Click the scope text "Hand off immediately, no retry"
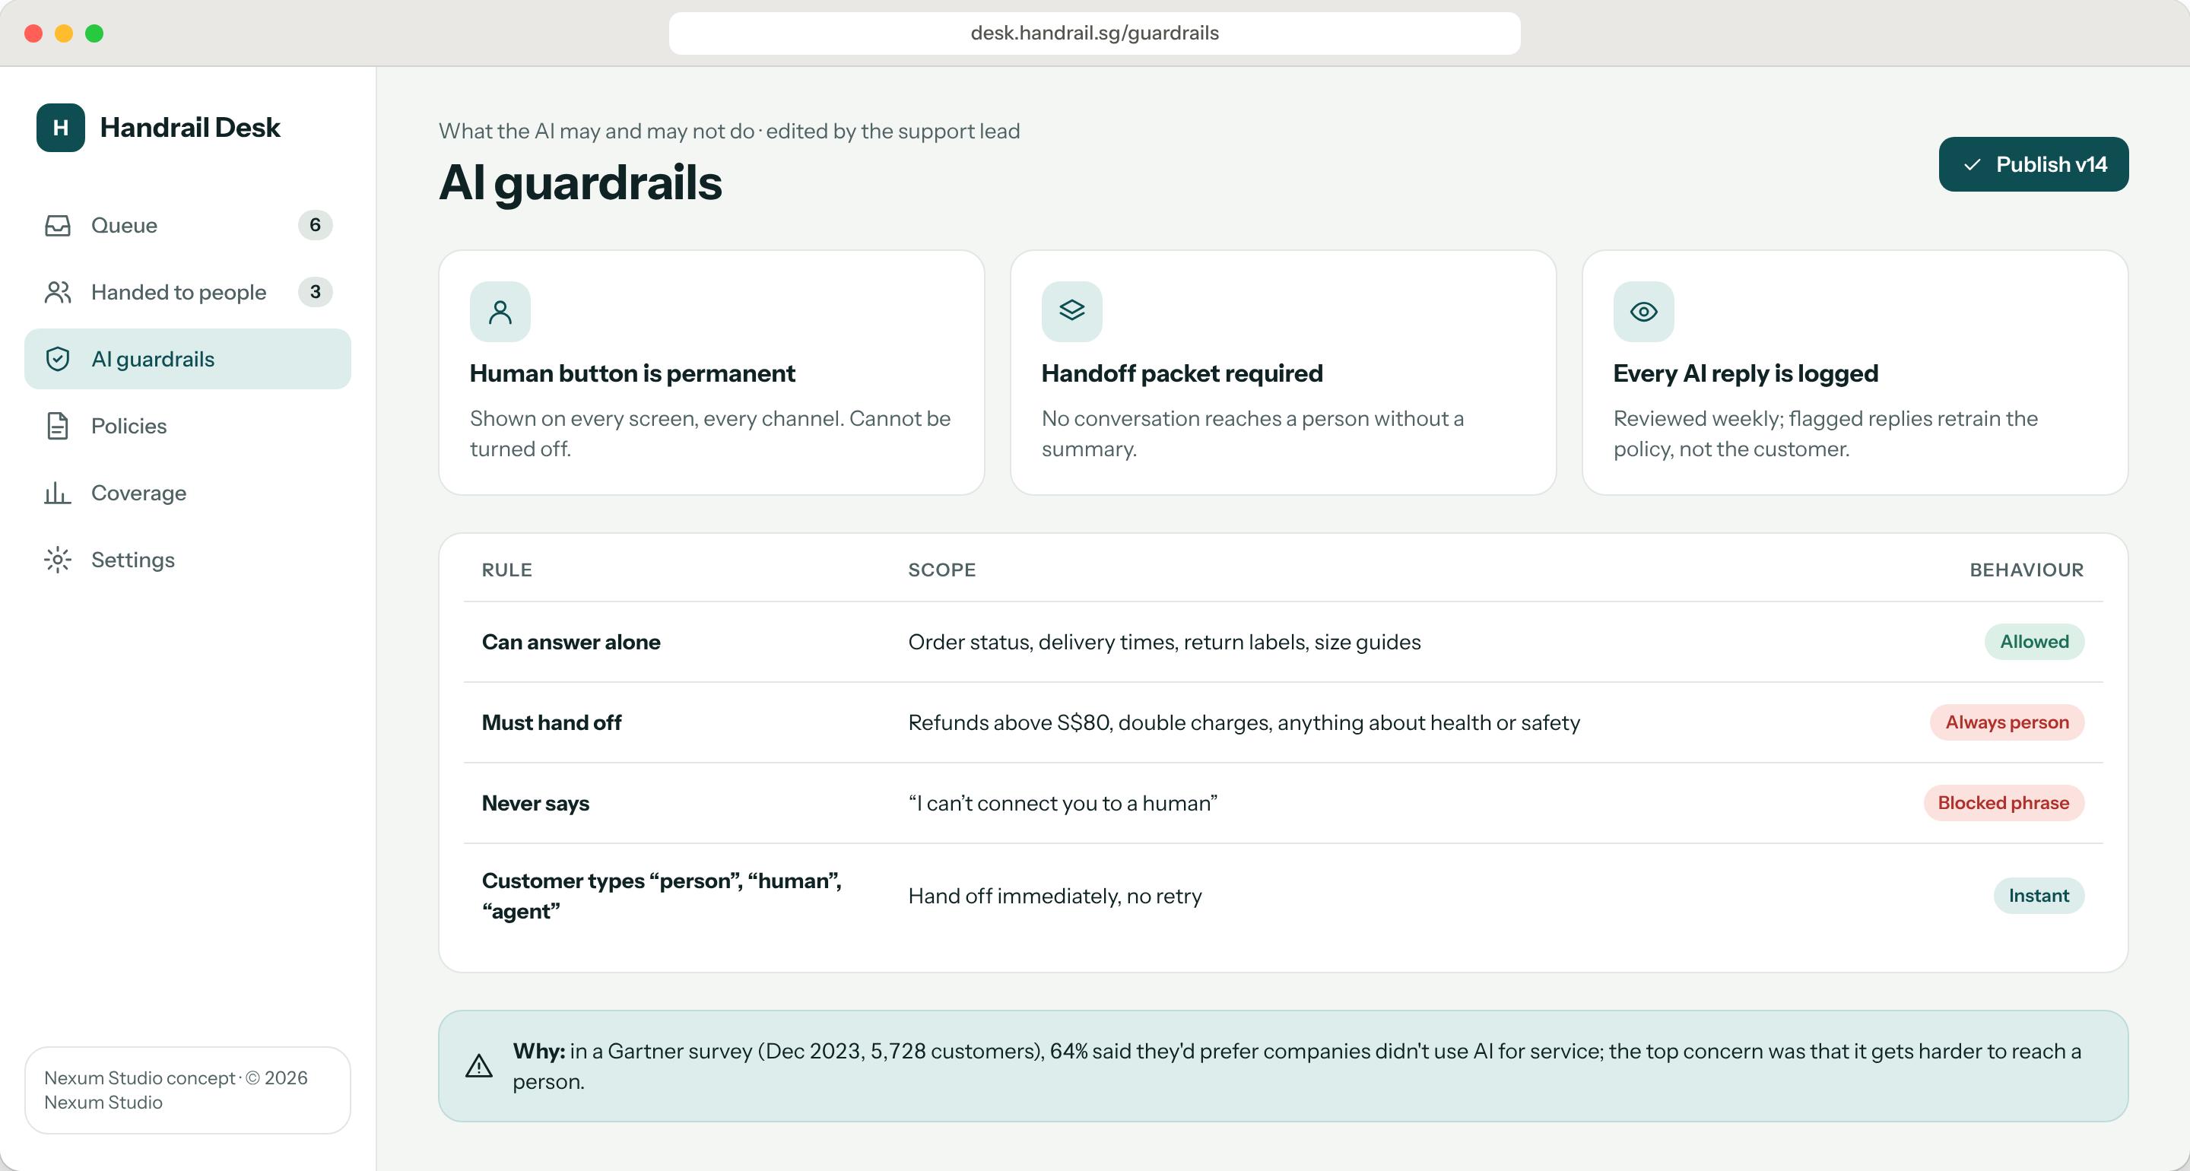2190x1171 pixels. 1054,896
